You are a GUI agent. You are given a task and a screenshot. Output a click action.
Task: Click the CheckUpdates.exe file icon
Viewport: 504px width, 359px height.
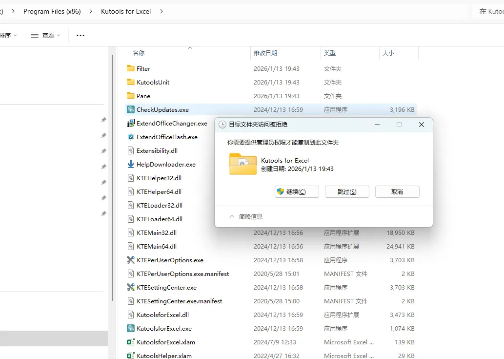tap(130, 110)
